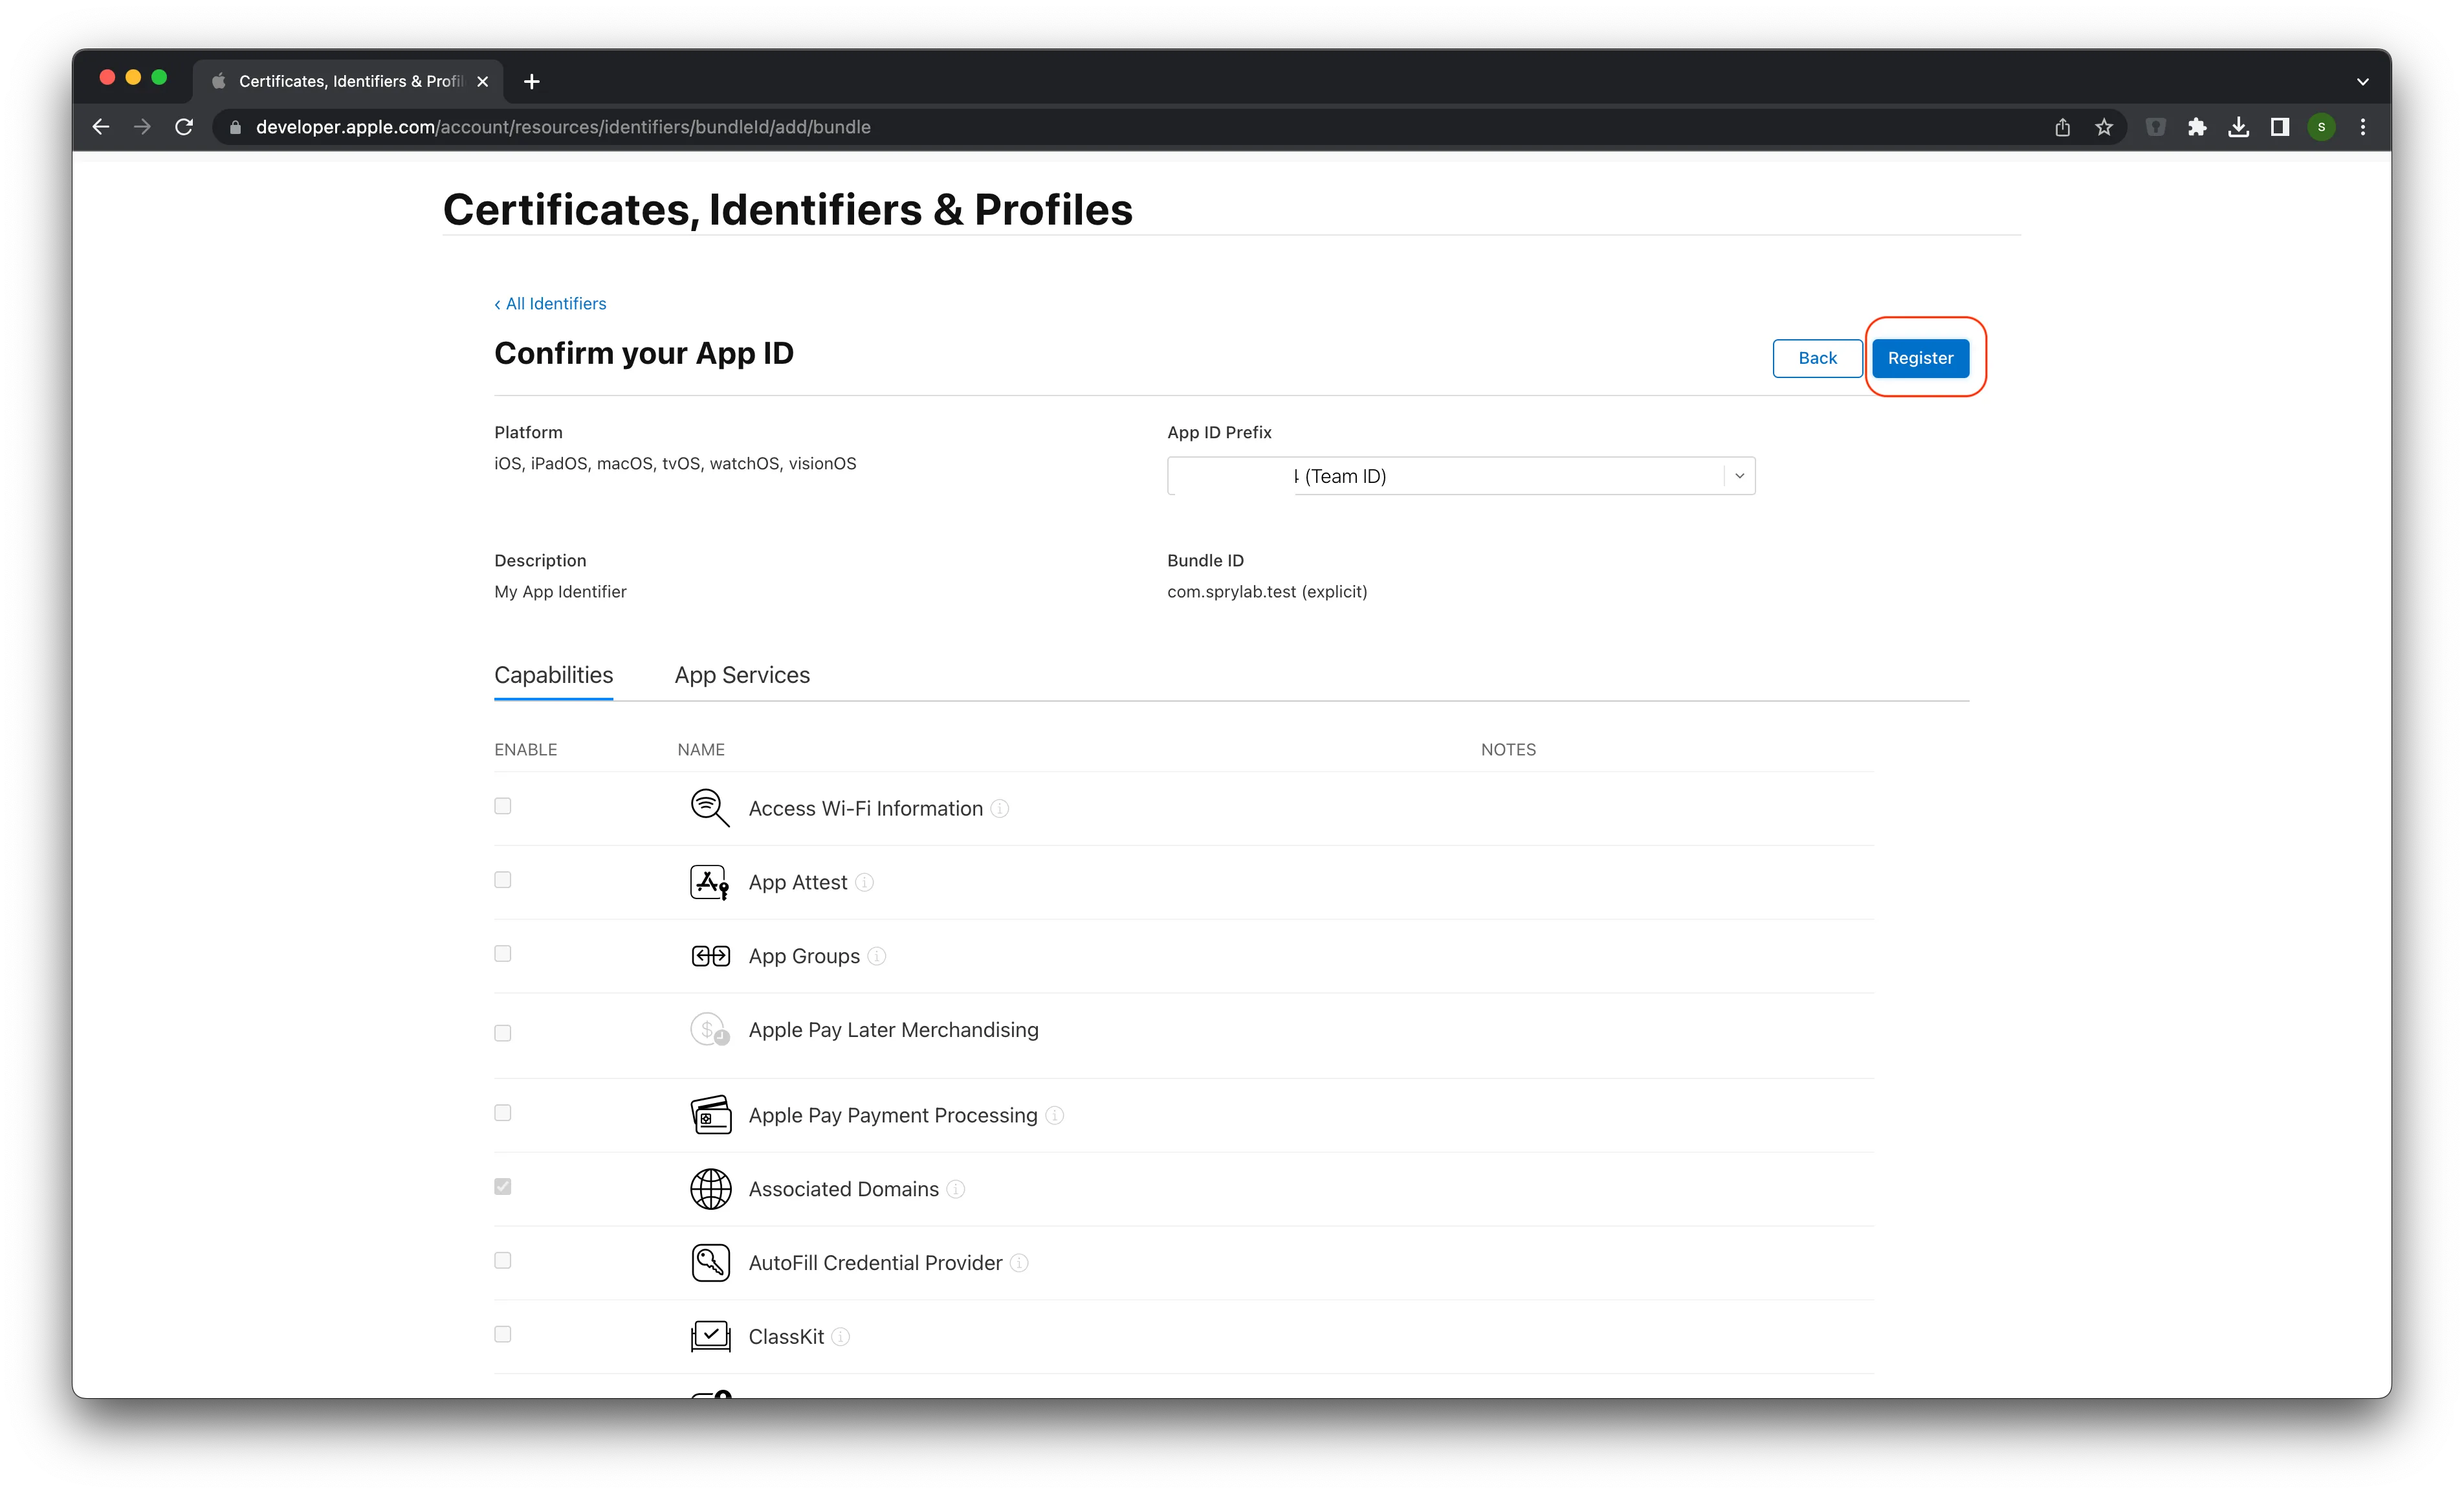The image size is (2464, 1494).
Task: Click the platform list iOS, iPadOS, macOS text
Action: point(675,463)
